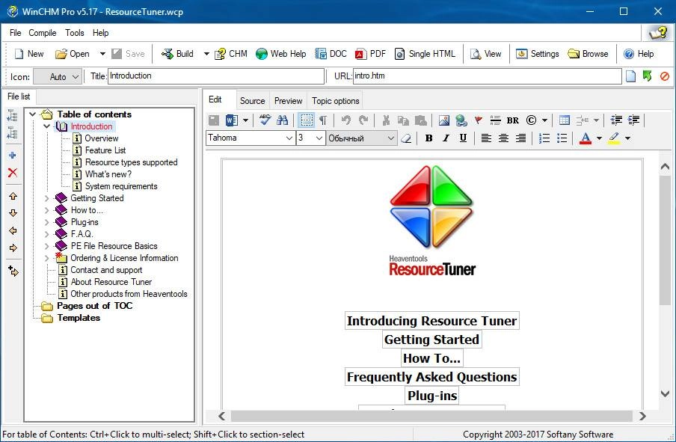
Task: Open the Icon Auto dropdown
Action: (58, 77)
